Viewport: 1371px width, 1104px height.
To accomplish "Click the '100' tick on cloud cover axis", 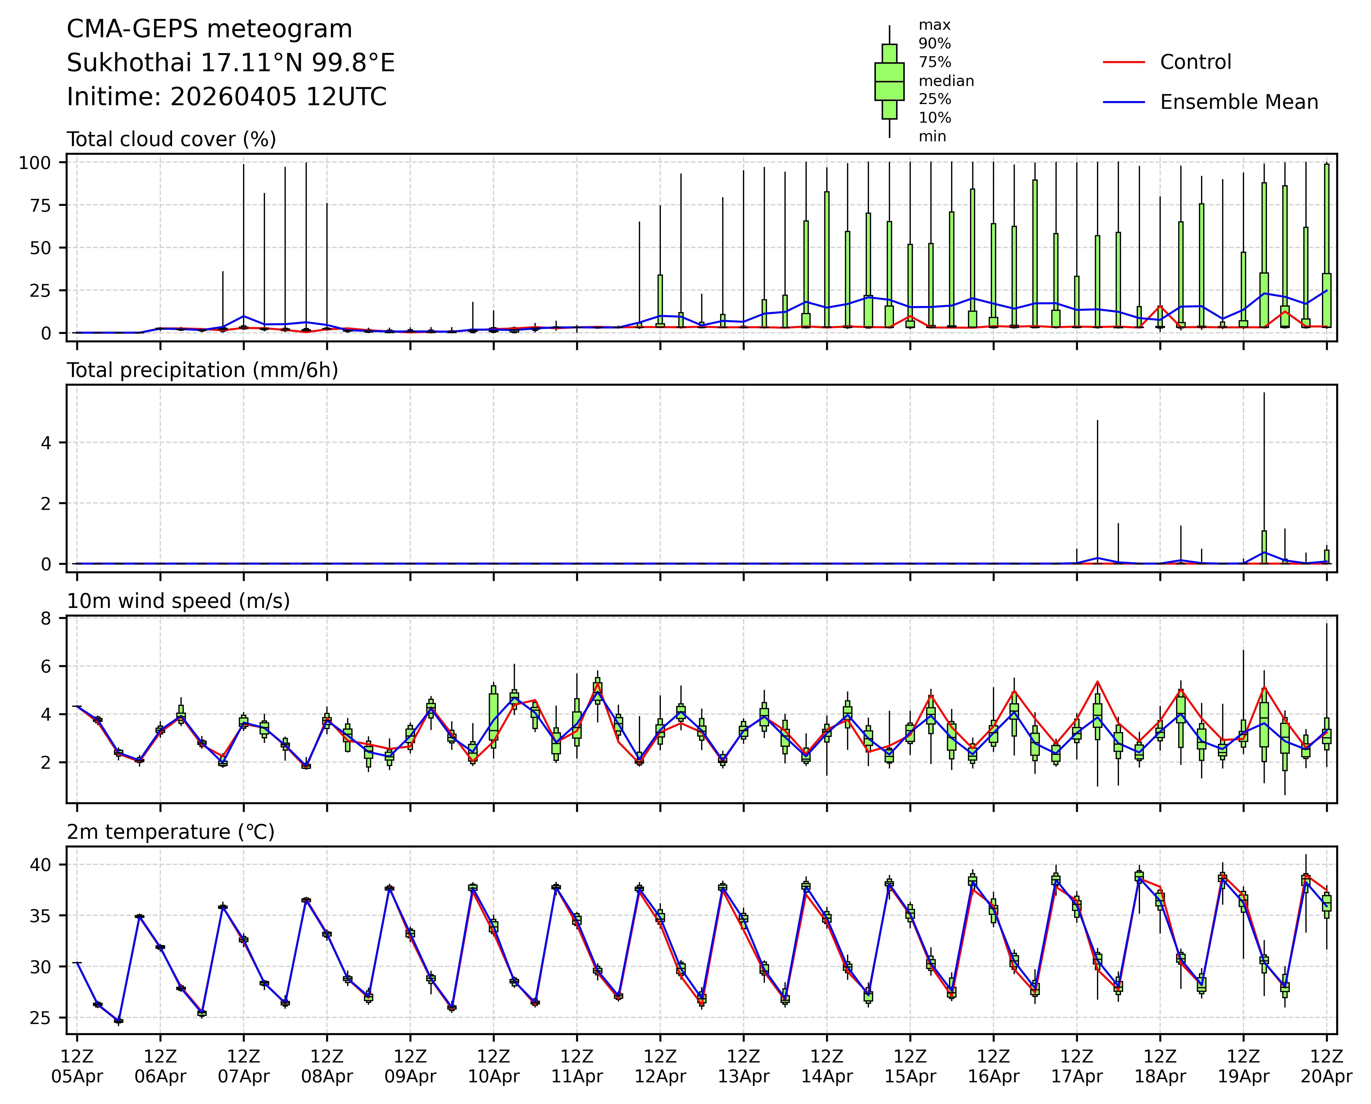I will pyautogui.click(x=34, y=163).
